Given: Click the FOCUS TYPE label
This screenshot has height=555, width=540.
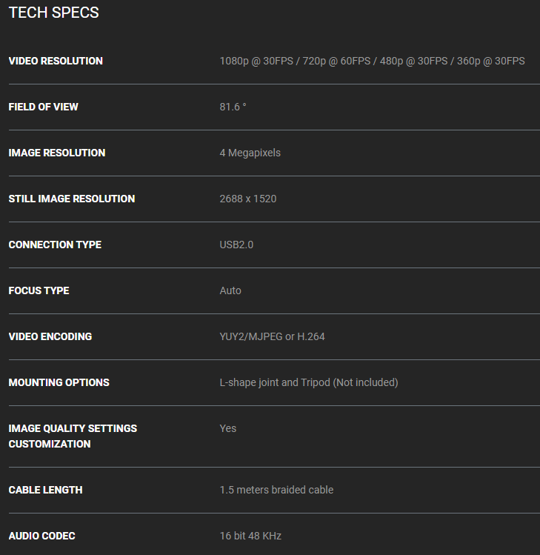Looking at the screenshot, I should pyautogui.click(x=39, y=290).
